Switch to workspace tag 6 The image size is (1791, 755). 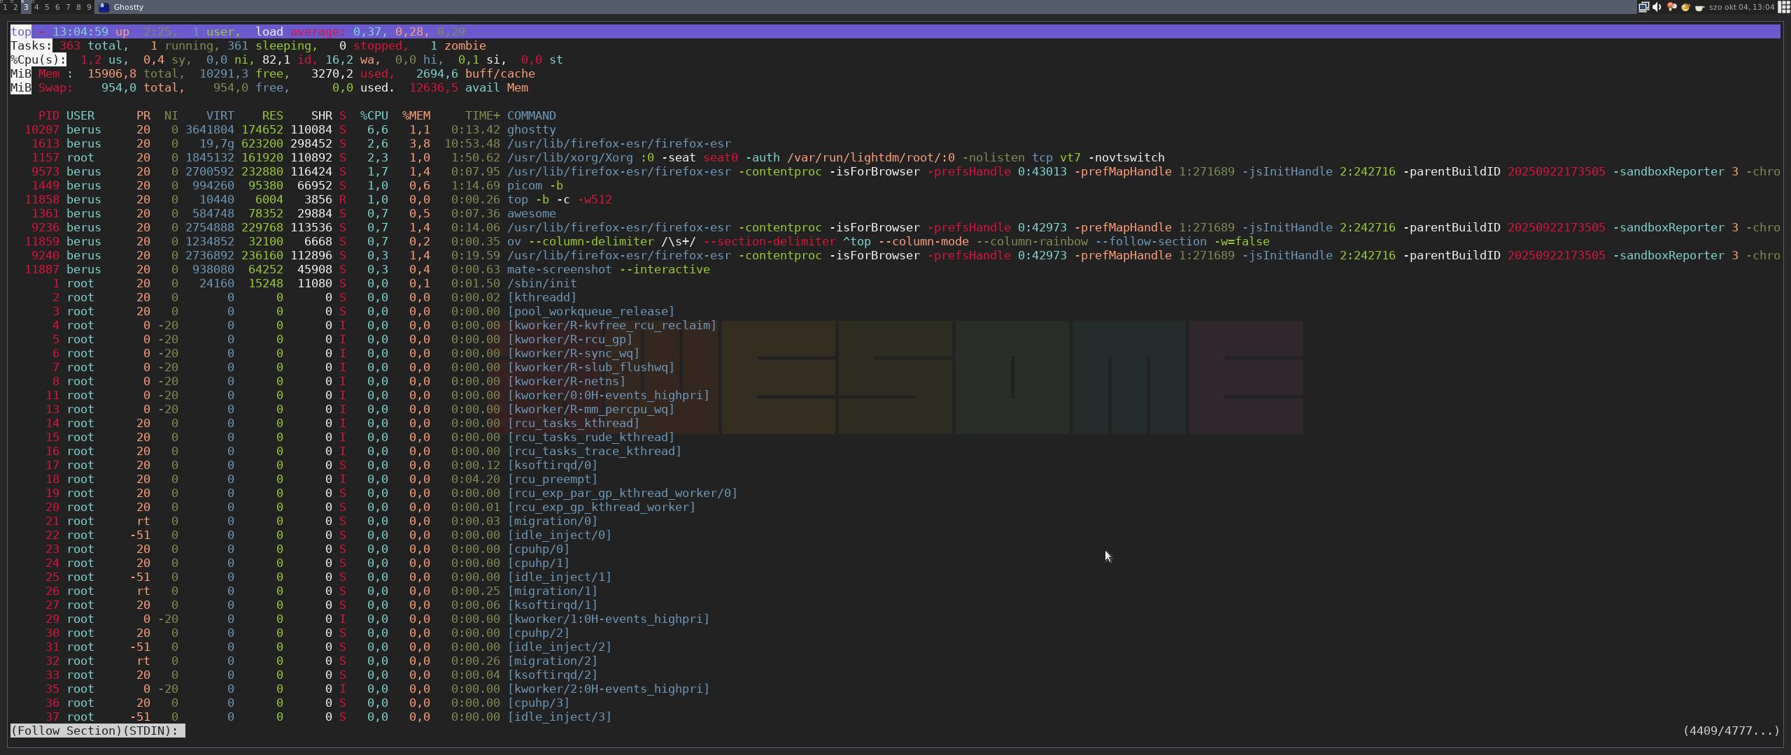pos(57,7)
